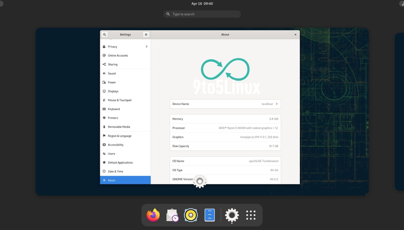Image resolution: width=404 pixels, height=230 pixels.
Task: Click the Users icon in sidebar
Action: [104, 154]
